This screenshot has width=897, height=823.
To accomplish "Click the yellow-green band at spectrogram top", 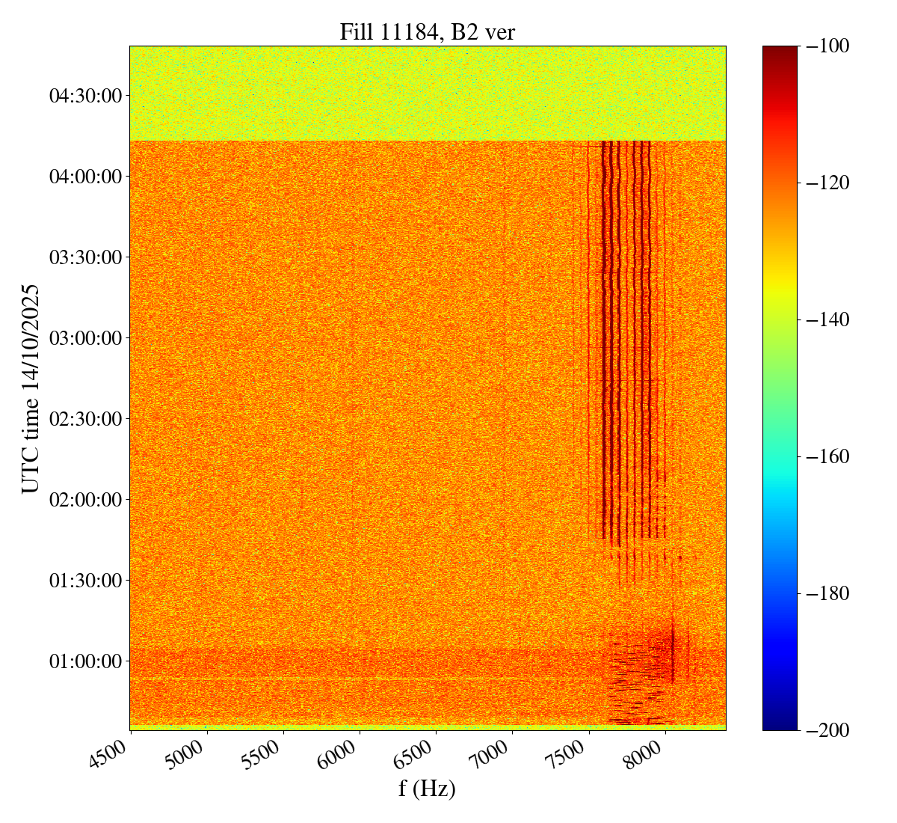I will [427, 94].
